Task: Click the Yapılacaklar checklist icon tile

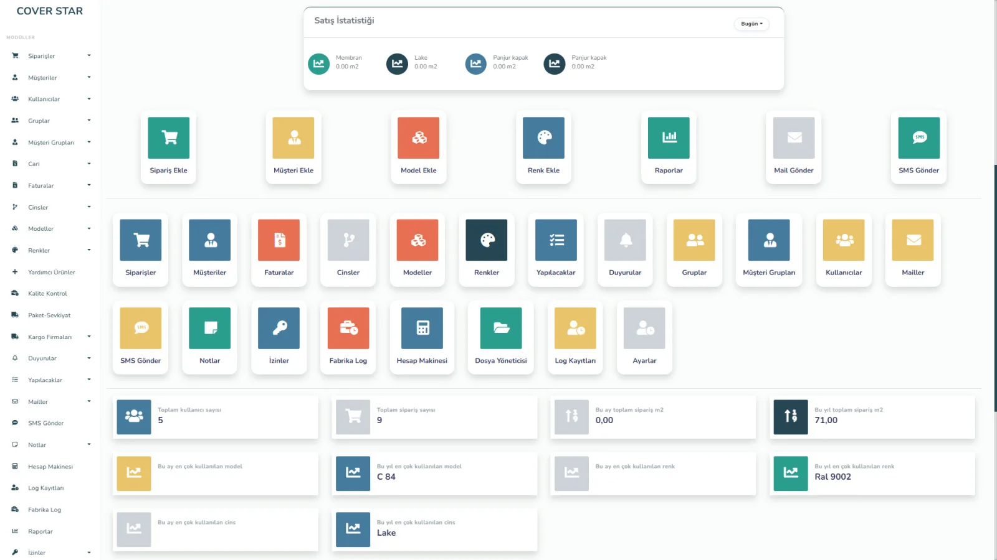Action: [556, 240]
